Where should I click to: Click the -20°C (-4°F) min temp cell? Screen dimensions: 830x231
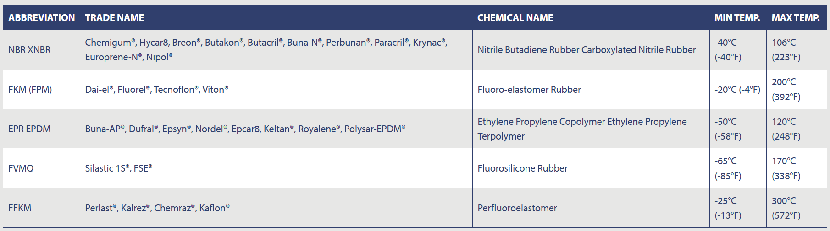(x=737, y=90)
